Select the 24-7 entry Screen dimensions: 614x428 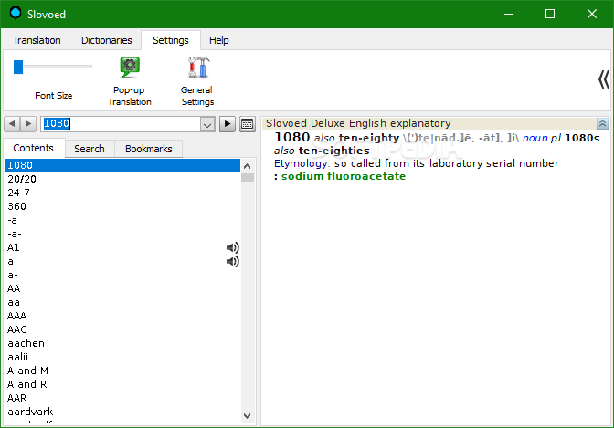[122, 193]
